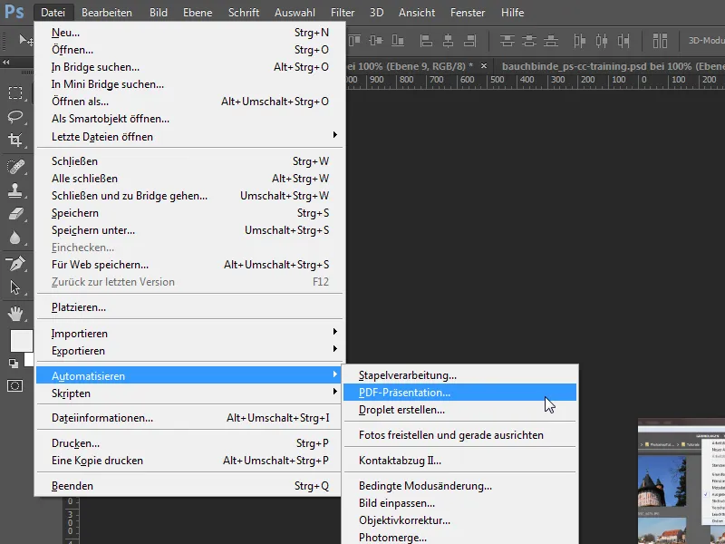Screen dimensions: 725x544
Task: Open the Hilfe menu
Action: tap(512, 13)
